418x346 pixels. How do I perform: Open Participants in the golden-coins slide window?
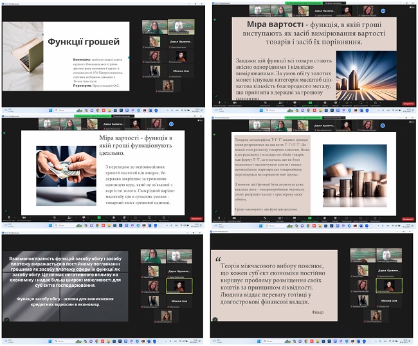[x=280, y=103]
